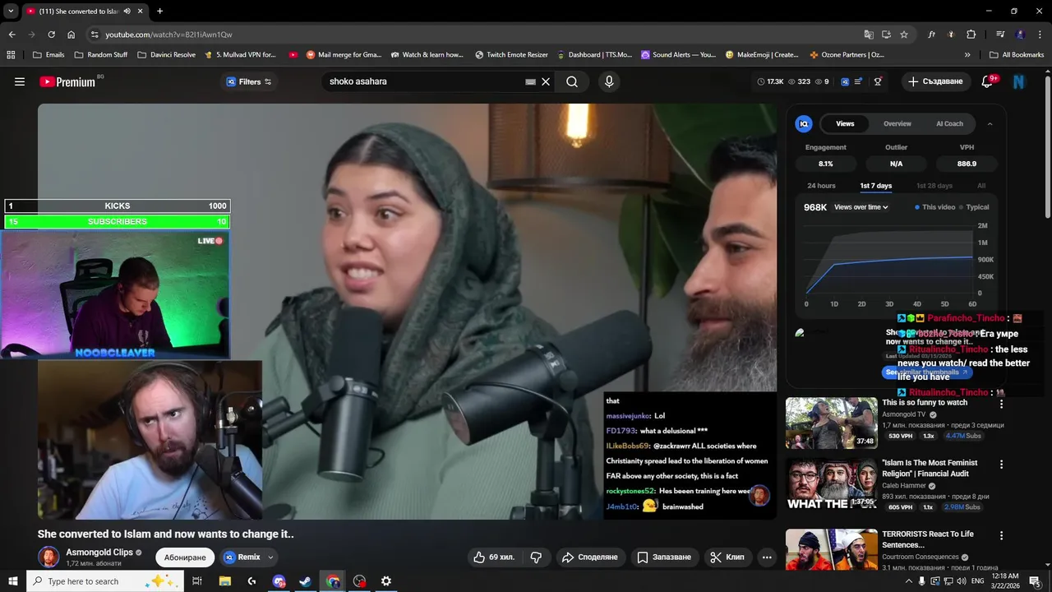This screenshot has height=592, width=1052.
Task: Like the video with thumbs up
Action: [494, 557]
